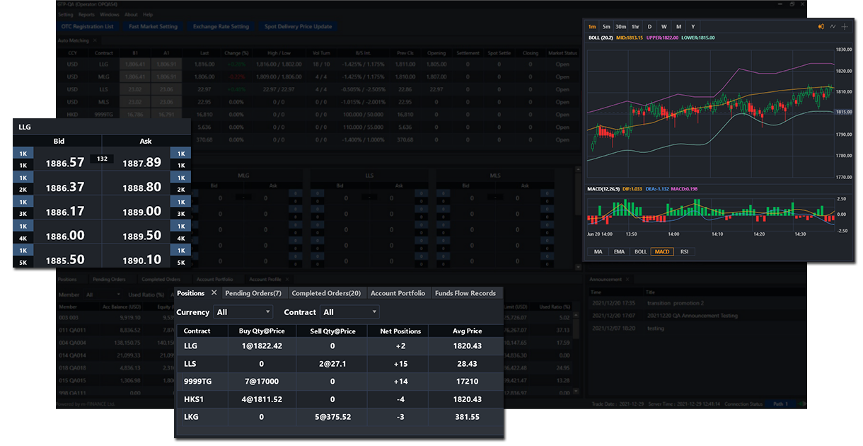
Task: Switch chart to line display icon
Action: (833, 26)
